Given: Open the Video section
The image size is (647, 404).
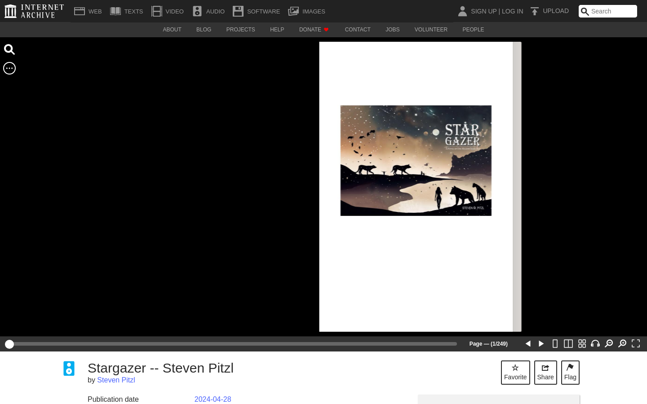Looking at the screenshot, I should point(167,11).
